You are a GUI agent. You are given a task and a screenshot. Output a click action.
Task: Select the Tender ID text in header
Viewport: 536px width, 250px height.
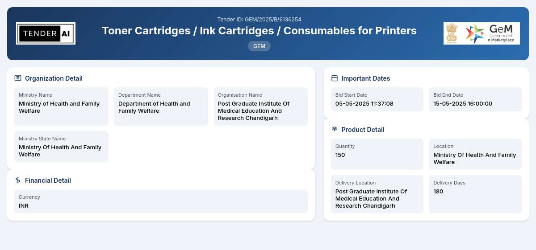pyautogui.click(x=259, y=19)
